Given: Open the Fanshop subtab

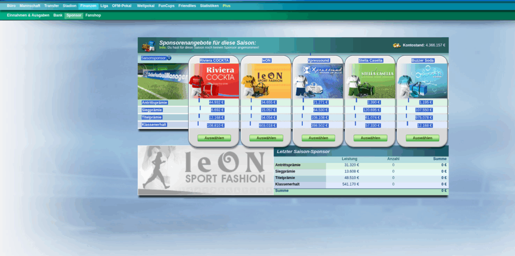Looking at the screenshot, I should coord(93,16).
